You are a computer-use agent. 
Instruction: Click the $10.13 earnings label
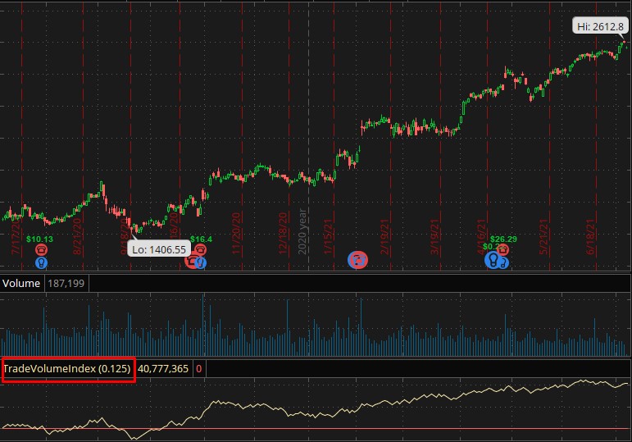[x=39, y=239]
